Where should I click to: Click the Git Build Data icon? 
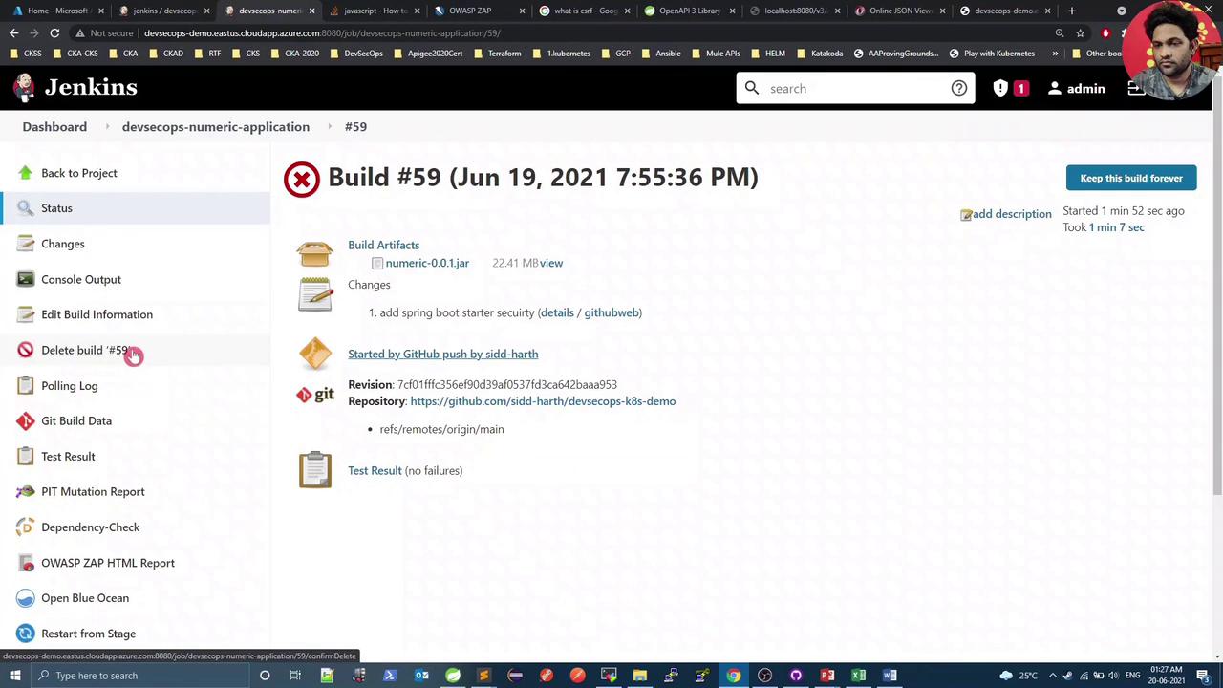click(26, 420)
